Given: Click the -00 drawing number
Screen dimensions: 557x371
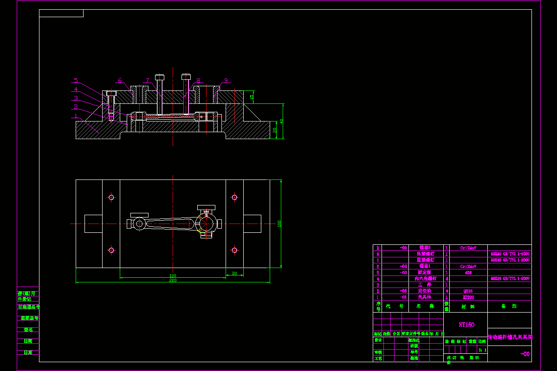Looking at the screenshot, I should point(525,354).
